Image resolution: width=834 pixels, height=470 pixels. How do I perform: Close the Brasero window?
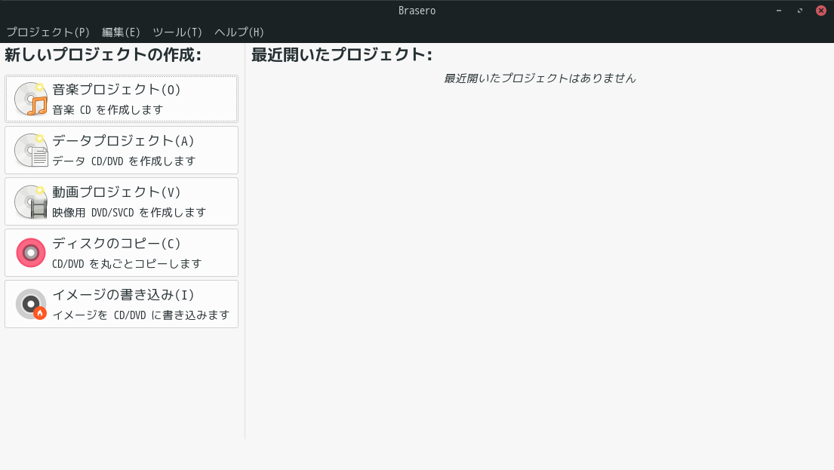point(821,11)
